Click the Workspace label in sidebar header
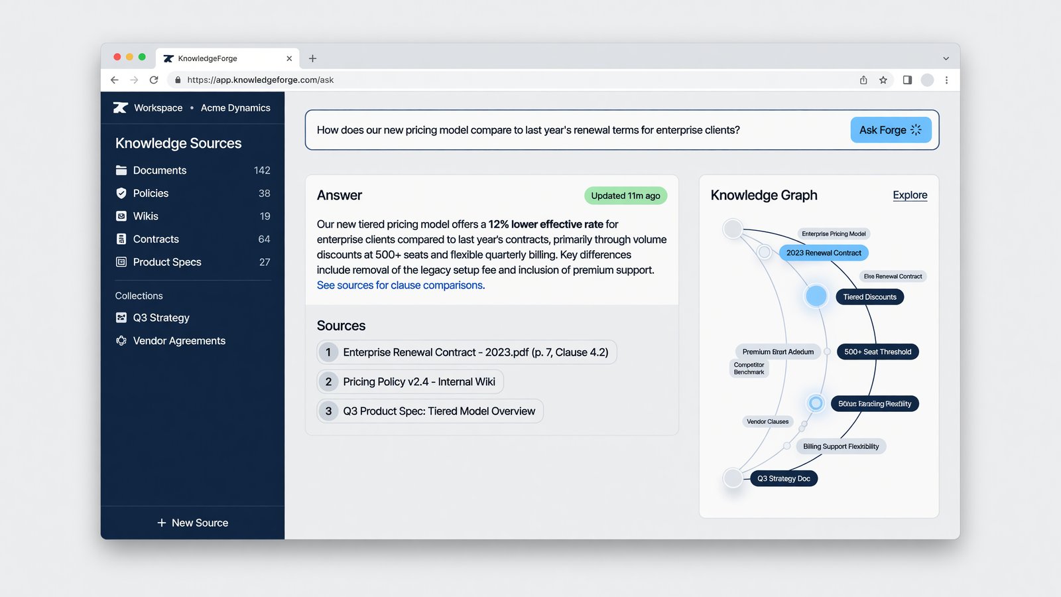Viewport: 1061px width, 597px height. [158, 107]
